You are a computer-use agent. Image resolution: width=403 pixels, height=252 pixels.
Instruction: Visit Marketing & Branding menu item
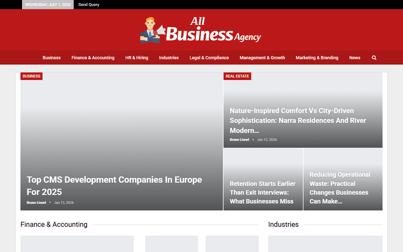[x=317, y=58]
